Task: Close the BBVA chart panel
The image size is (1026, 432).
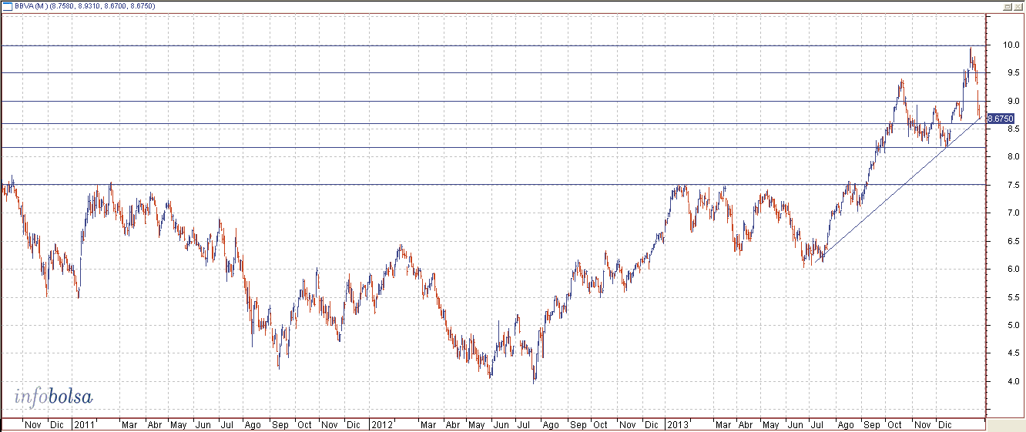Action: coord(1018,6)
